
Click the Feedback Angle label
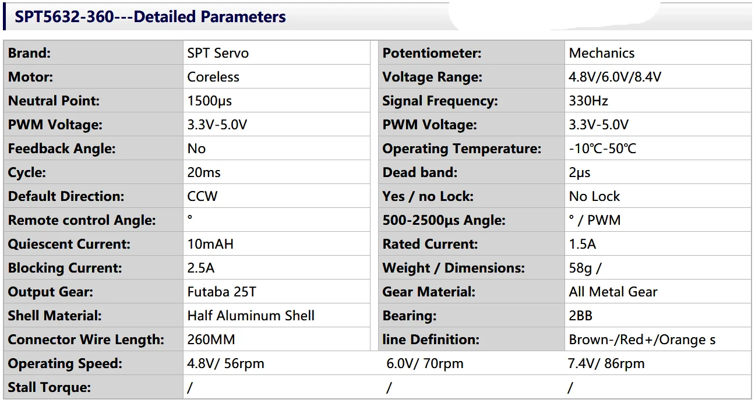pyautogui.click(x=62, y=149)
